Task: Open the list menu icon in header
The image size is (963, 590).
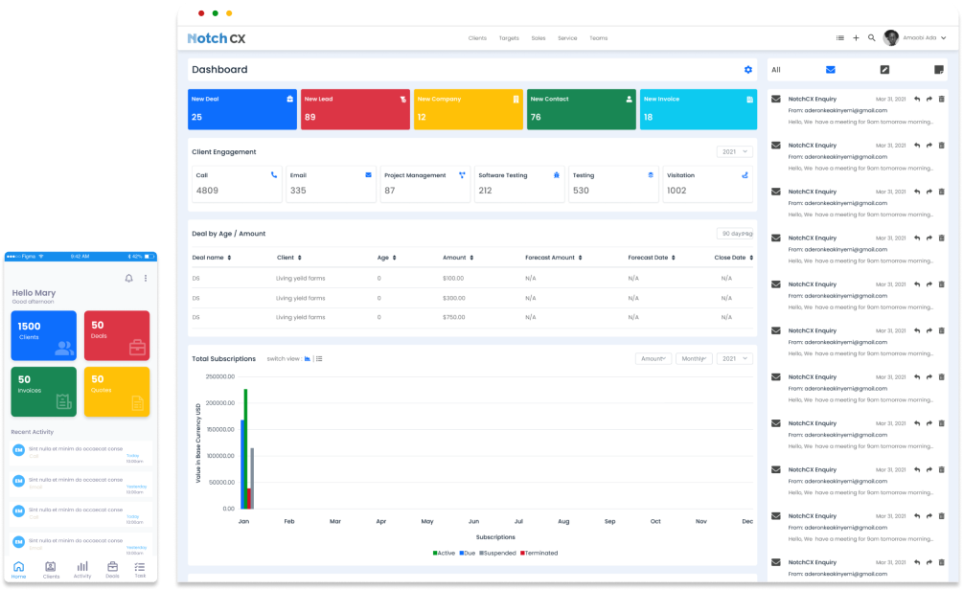Action: 840,38
